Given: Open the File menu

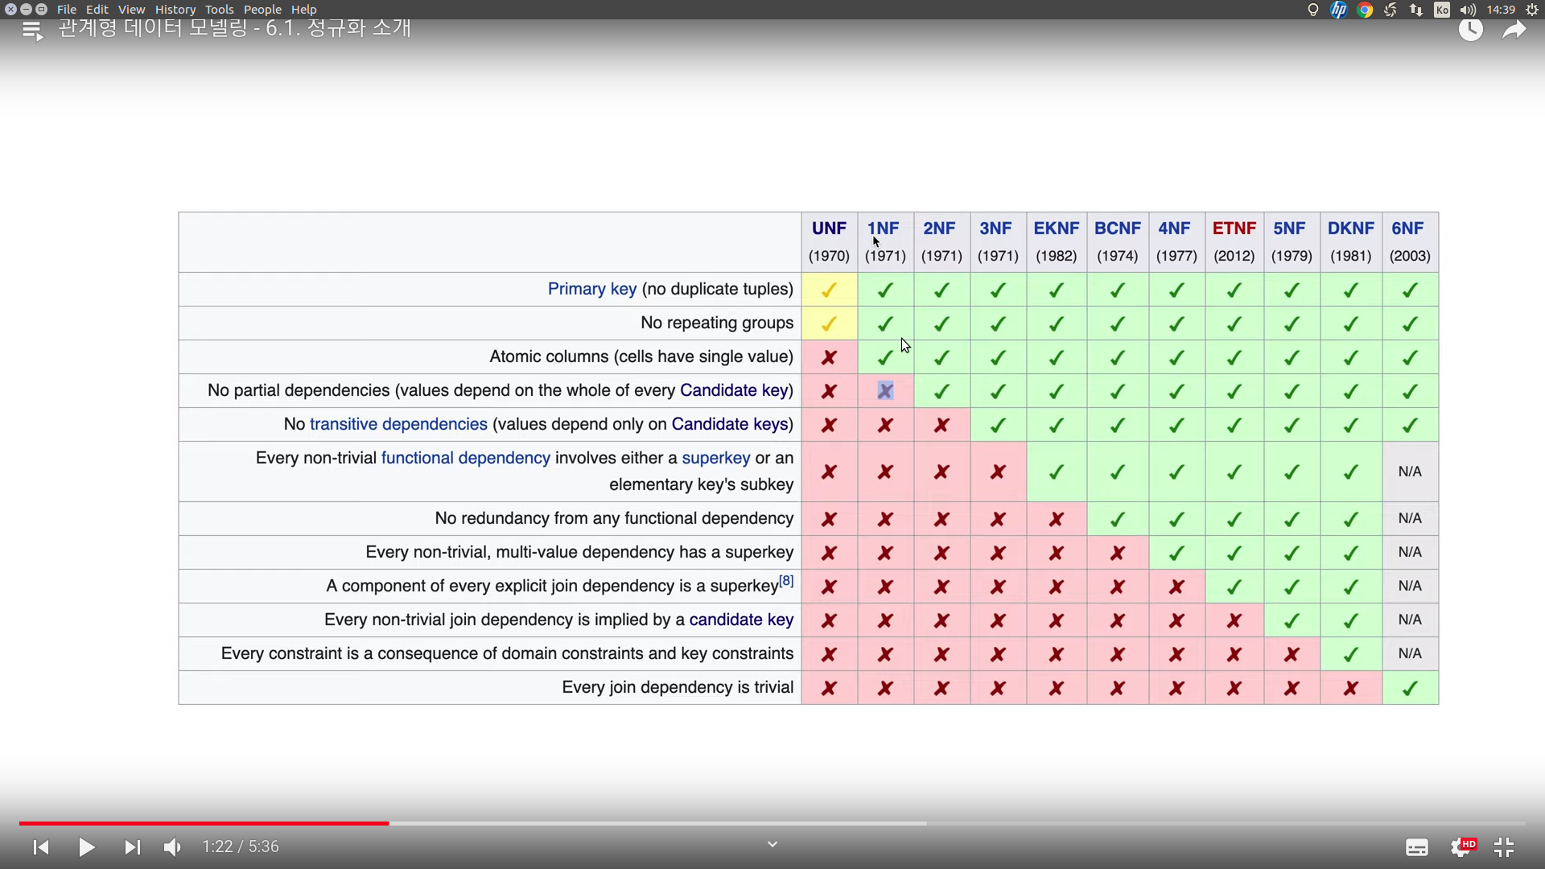Looking at the screenshot, I should 67,10.
